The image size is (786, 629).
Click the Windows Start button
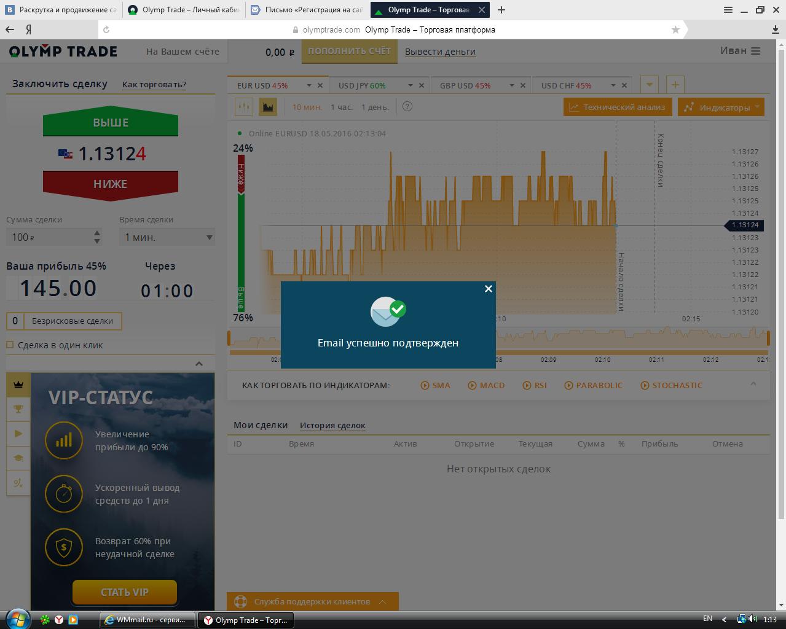point(17,619)
